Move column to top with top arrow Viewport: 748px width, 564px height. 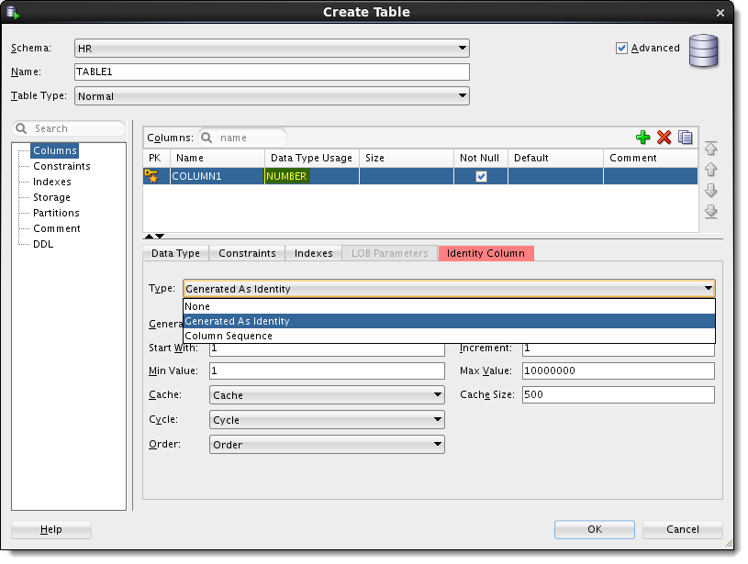click(710, 149)
